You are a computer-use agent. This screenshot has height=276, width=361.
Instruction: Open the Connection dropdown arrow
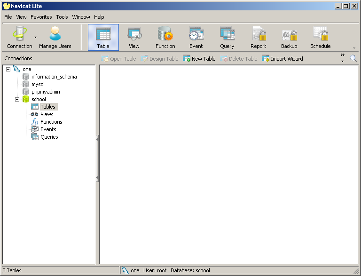pos(35,37)
